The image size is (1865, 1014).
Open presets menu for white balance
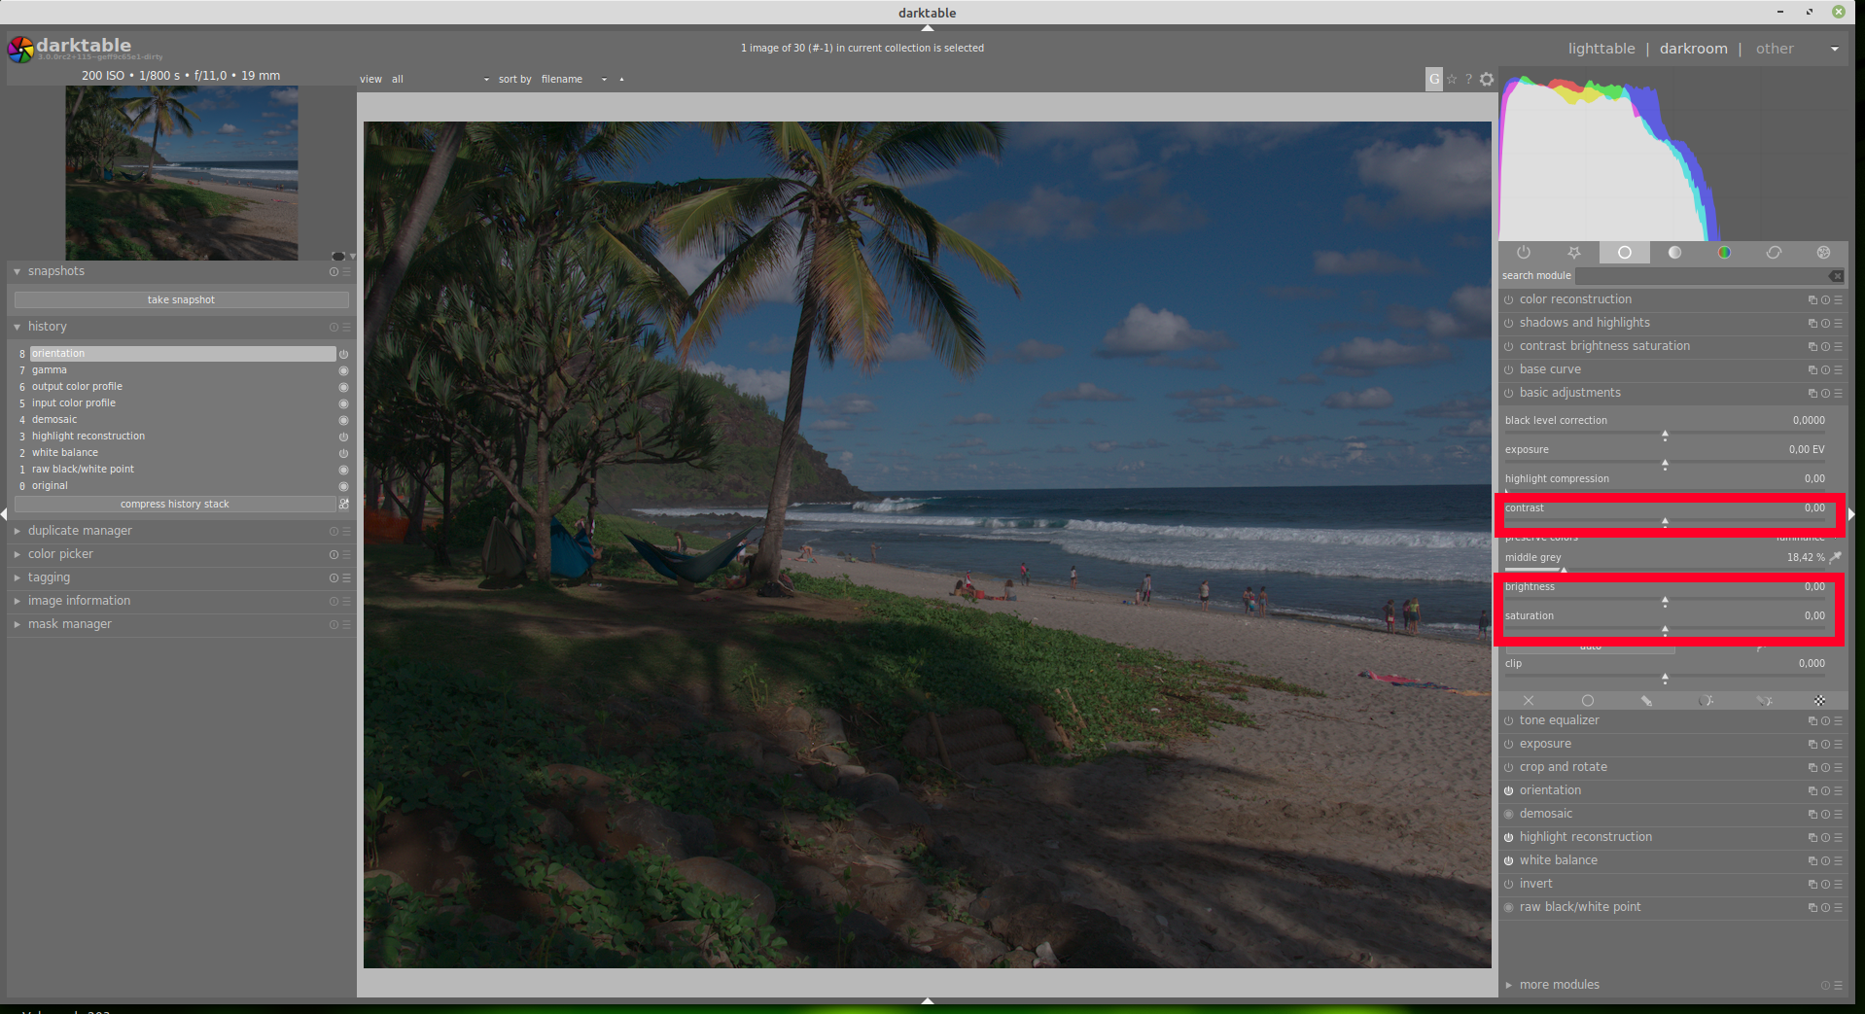pos(1838,861)
